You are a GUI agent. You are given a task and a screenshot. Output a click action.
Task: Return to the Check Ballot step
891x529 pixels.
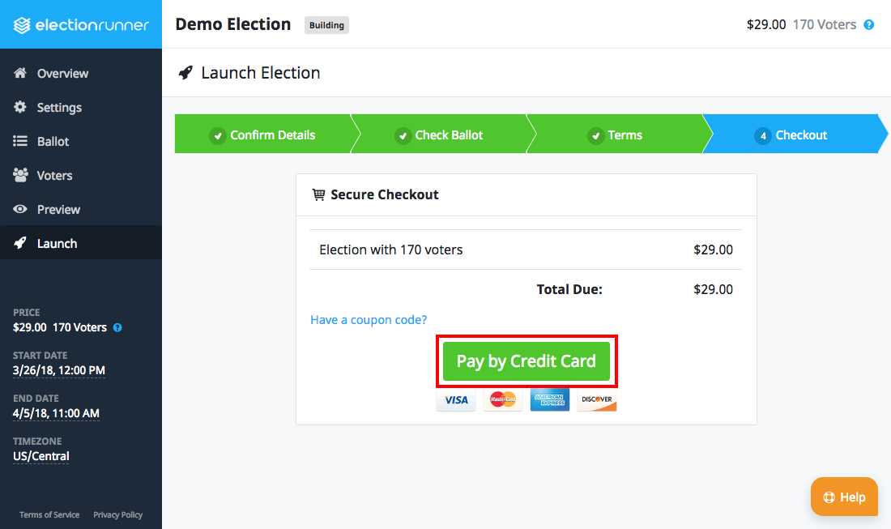439,134
